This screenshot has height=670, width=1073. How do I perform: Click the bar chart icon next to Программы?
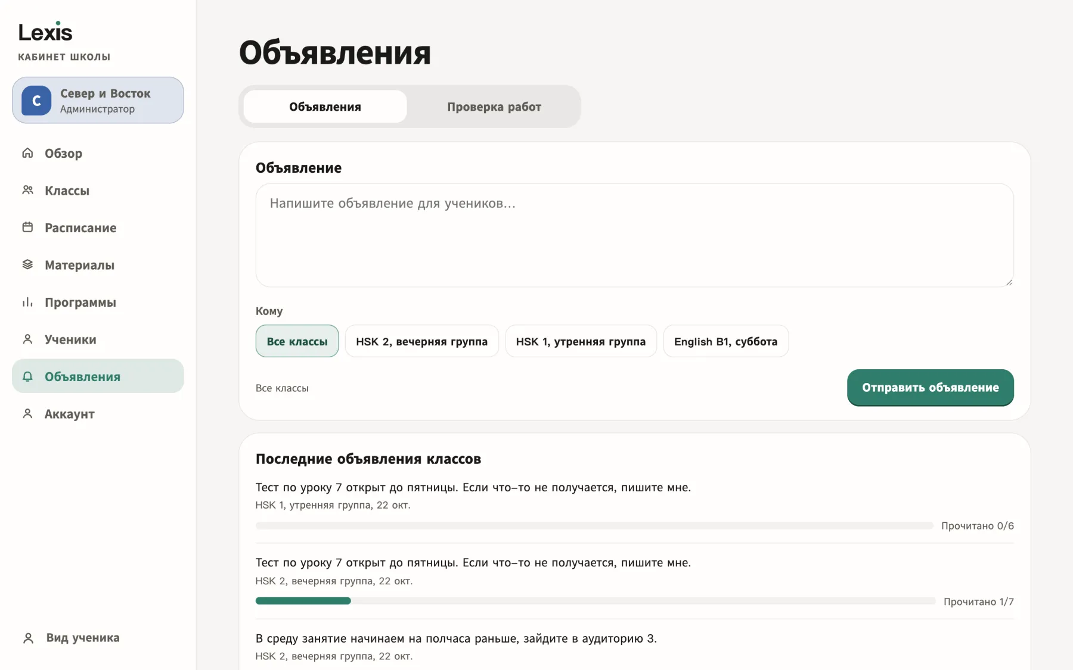27,302
